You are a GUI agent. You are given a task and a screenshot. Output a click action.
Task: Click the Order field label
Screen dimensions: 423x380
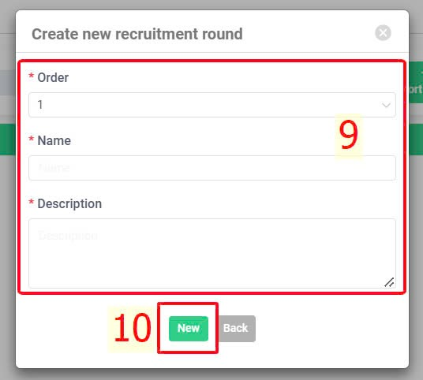(53, 77)
